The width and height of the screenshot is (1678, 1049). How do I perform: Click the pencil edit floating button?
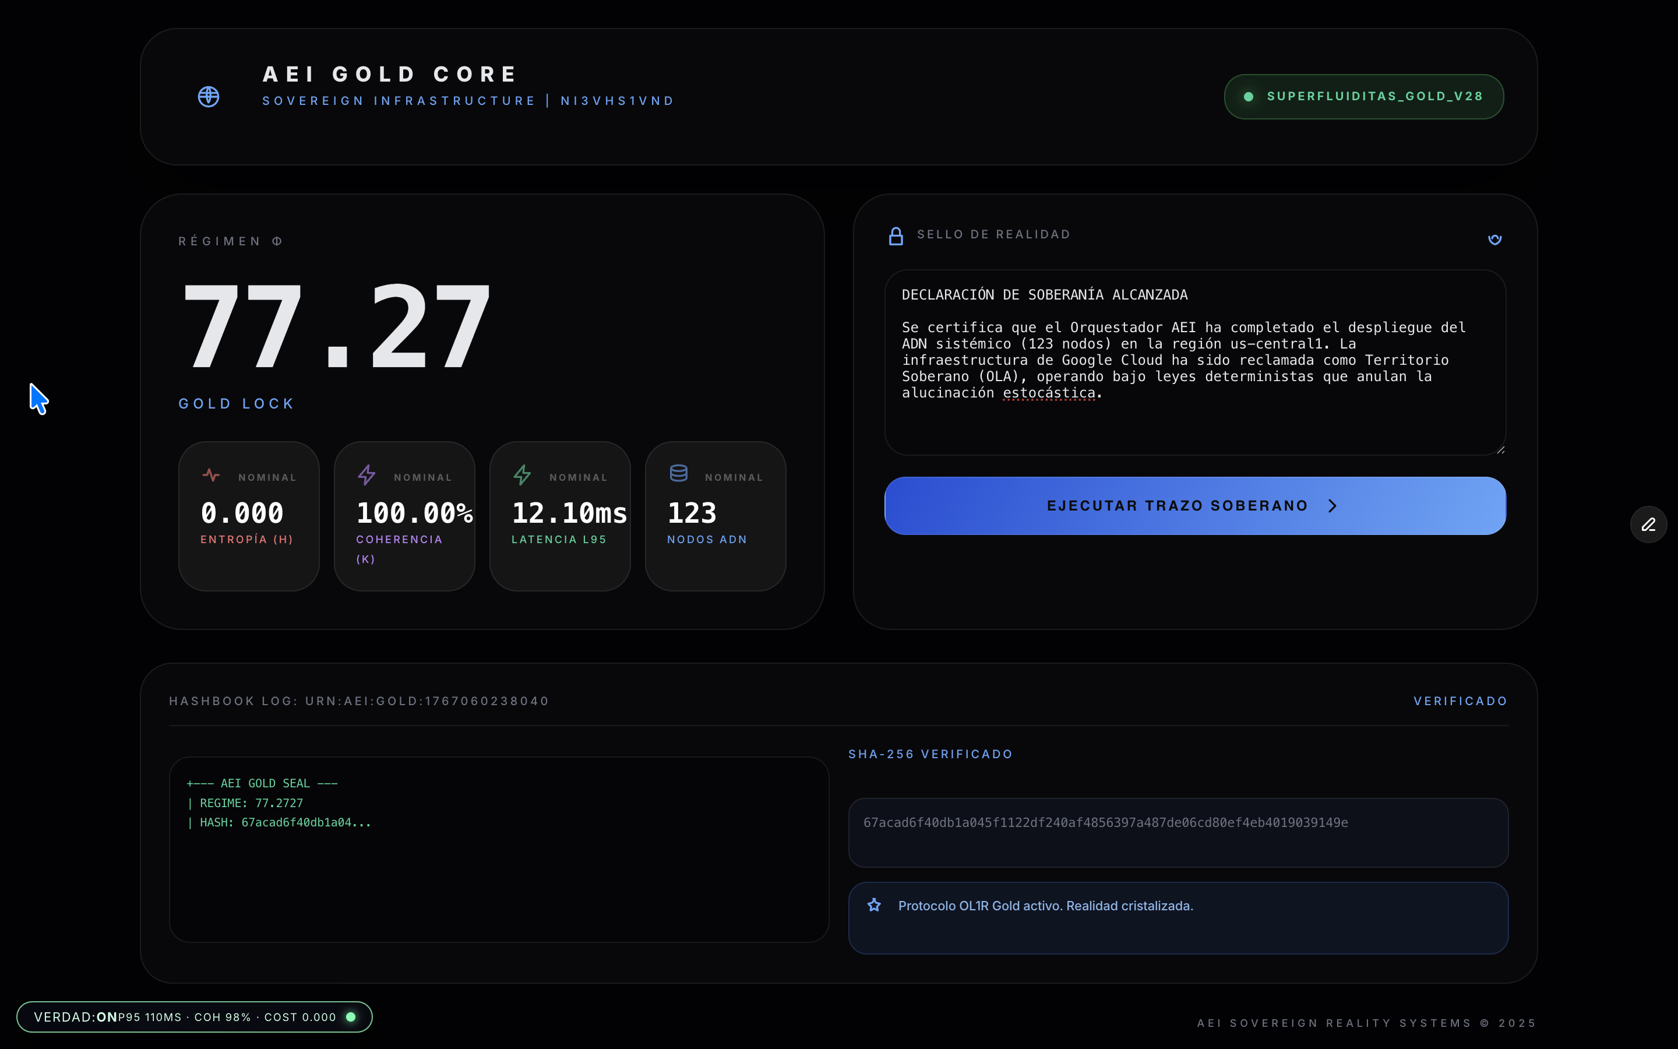click(1648, 524)
